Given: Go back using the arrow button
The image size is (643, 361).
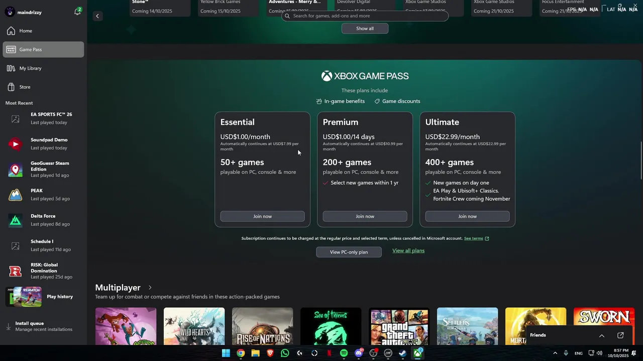Looking at the screenshot, I should pyautogui.click(x=97, y=16).
